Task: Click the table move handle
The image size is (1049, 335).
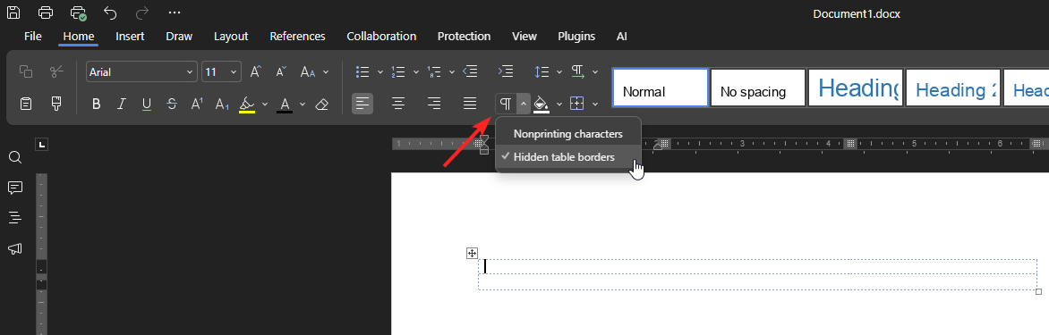Action: coord(472,253)
